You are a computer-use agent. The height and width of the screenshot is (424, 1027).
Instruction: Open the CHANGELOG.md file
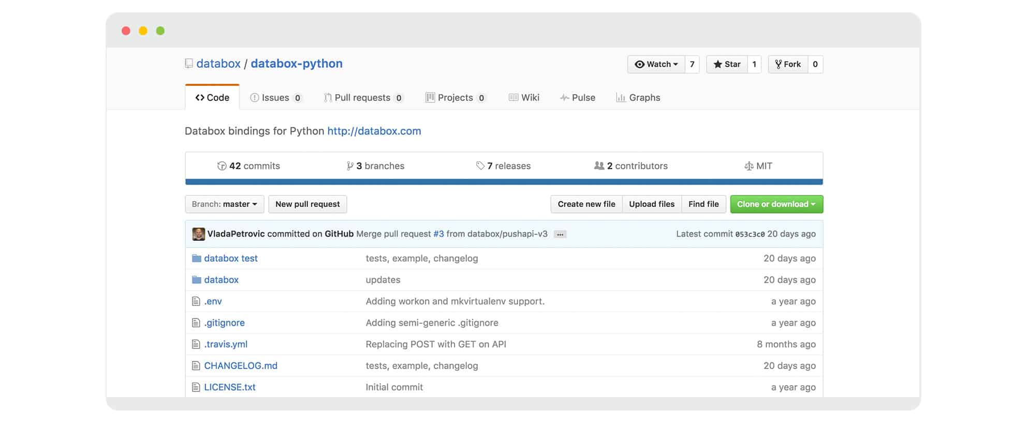pos(241,366)
